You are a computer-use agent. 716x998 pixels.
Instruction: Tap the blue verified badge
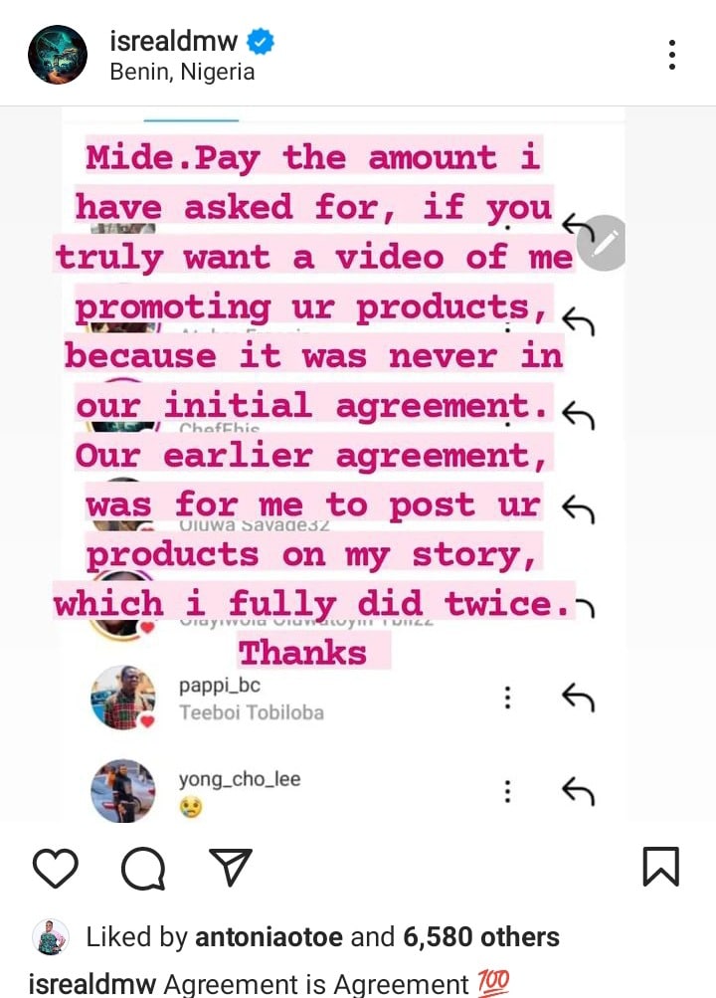pyautogui.click(x=263, y=42)
